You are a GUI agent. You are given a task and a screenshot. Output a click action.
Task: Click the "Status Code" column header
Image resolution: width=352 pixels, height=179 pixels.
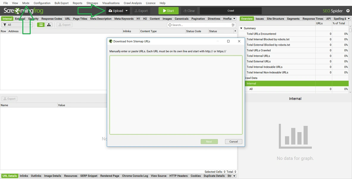coord(197,31)
